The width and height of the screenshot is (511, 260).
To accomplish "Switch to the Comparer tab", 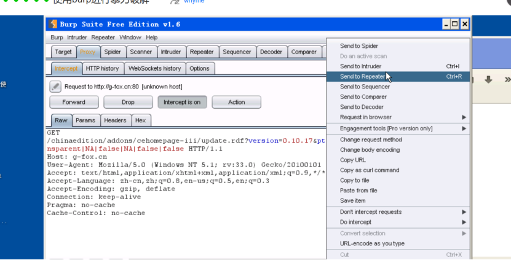I will click(x=304, y=52).
